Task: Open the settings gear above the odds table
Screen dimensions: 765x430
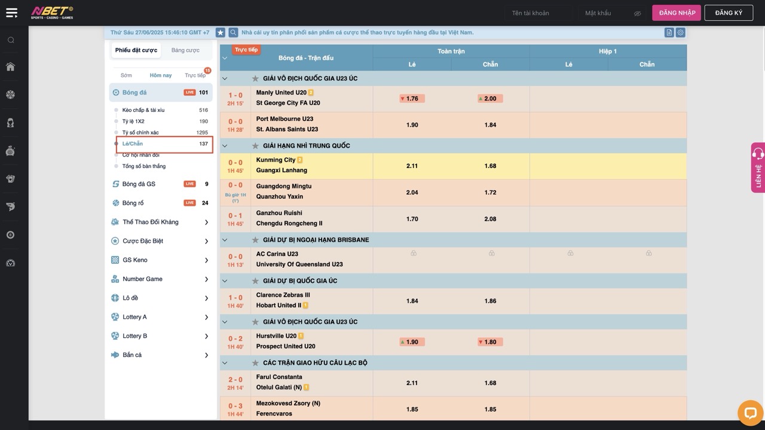Action: [x=680, y=32]
